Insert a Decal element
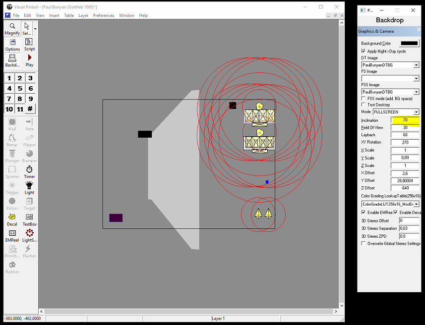This screenshot has width=425, height=325. pyautogui.click(x=12, y=220)
